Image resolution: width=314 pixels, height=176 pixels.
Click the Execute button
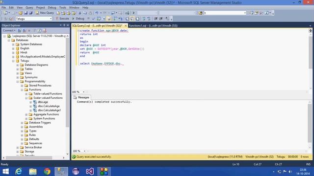(62, 19)
